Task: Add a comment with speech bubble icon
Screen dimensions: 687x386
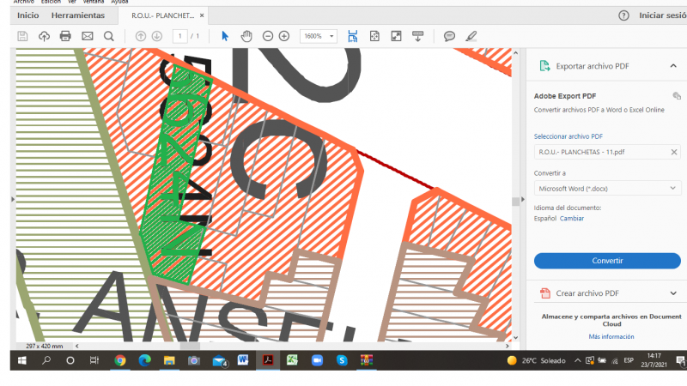Action: coord(449,36)
